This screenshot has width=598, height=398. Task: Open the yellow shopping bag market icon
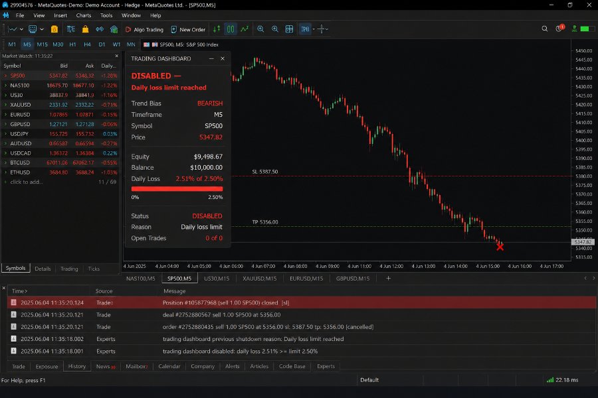click(x=85, y=29)
